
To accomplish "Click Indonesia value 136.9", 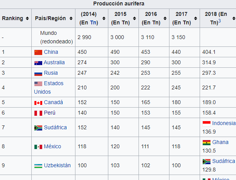I will point(209,132).
